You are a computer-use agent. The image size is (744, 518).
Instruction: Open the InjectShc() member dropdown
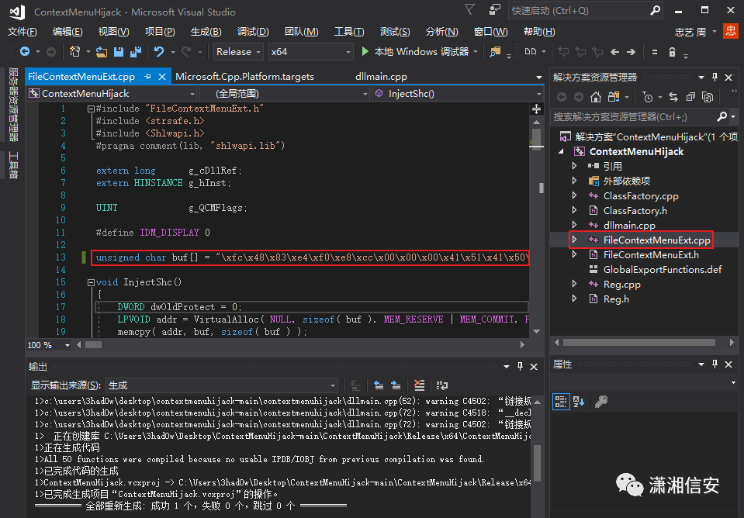coord(458,94)
